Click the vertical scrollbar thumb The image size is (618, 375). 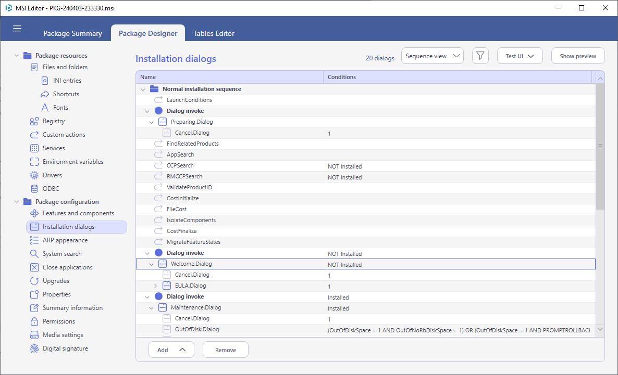(x=600, y=146)
